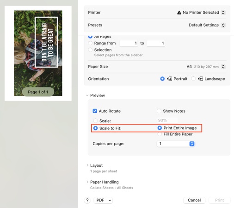Click the 90% scale value field
Screen dimensions: 234x208
coord(167,120)
